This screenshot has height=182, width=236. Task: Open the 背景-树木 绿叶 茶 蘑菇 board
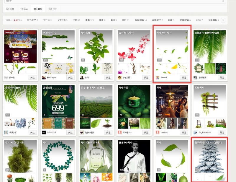pos(96,101)
